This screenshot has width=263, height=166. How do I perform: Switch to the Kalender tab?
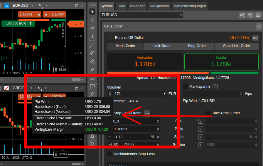[x=137, y=6]
